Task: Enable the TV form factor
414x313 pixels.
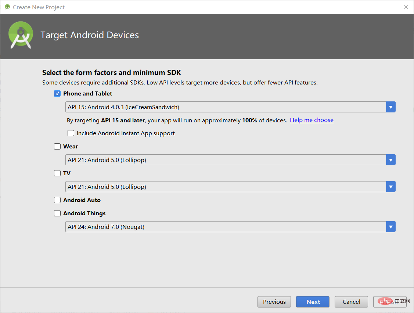Action: (57, 173)
